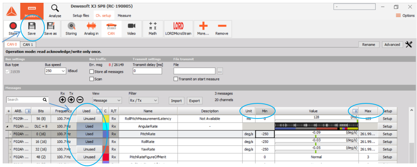Select the Ch. setup tab
The image size is (417, 167).
(104, 16)
